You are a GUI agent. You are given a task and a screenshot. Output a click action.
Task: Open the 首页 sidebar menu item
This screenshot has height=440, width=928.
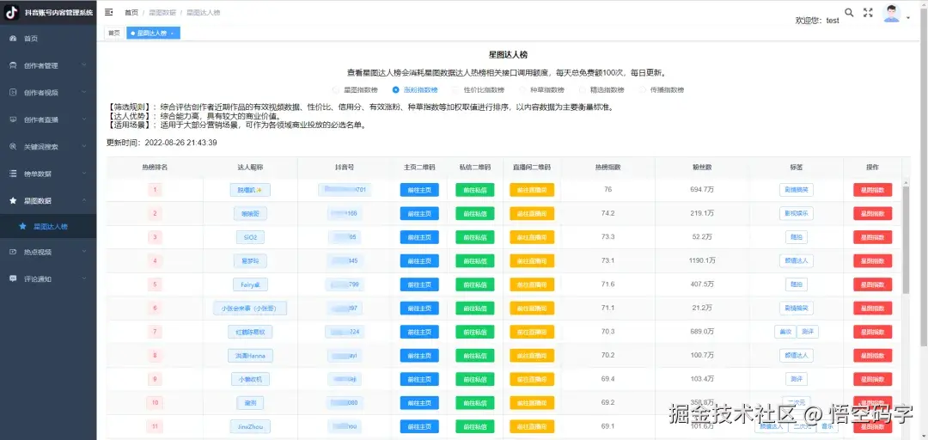pyautogui.click(x=48, y=39)
